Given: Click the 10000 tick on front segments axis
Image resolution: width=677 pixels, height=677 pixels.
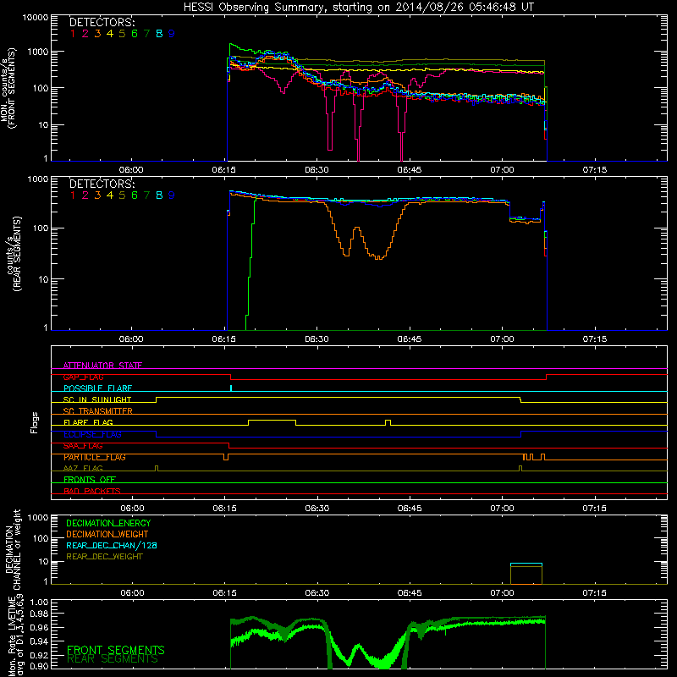Looking at the screenshot, I should 36,17.
